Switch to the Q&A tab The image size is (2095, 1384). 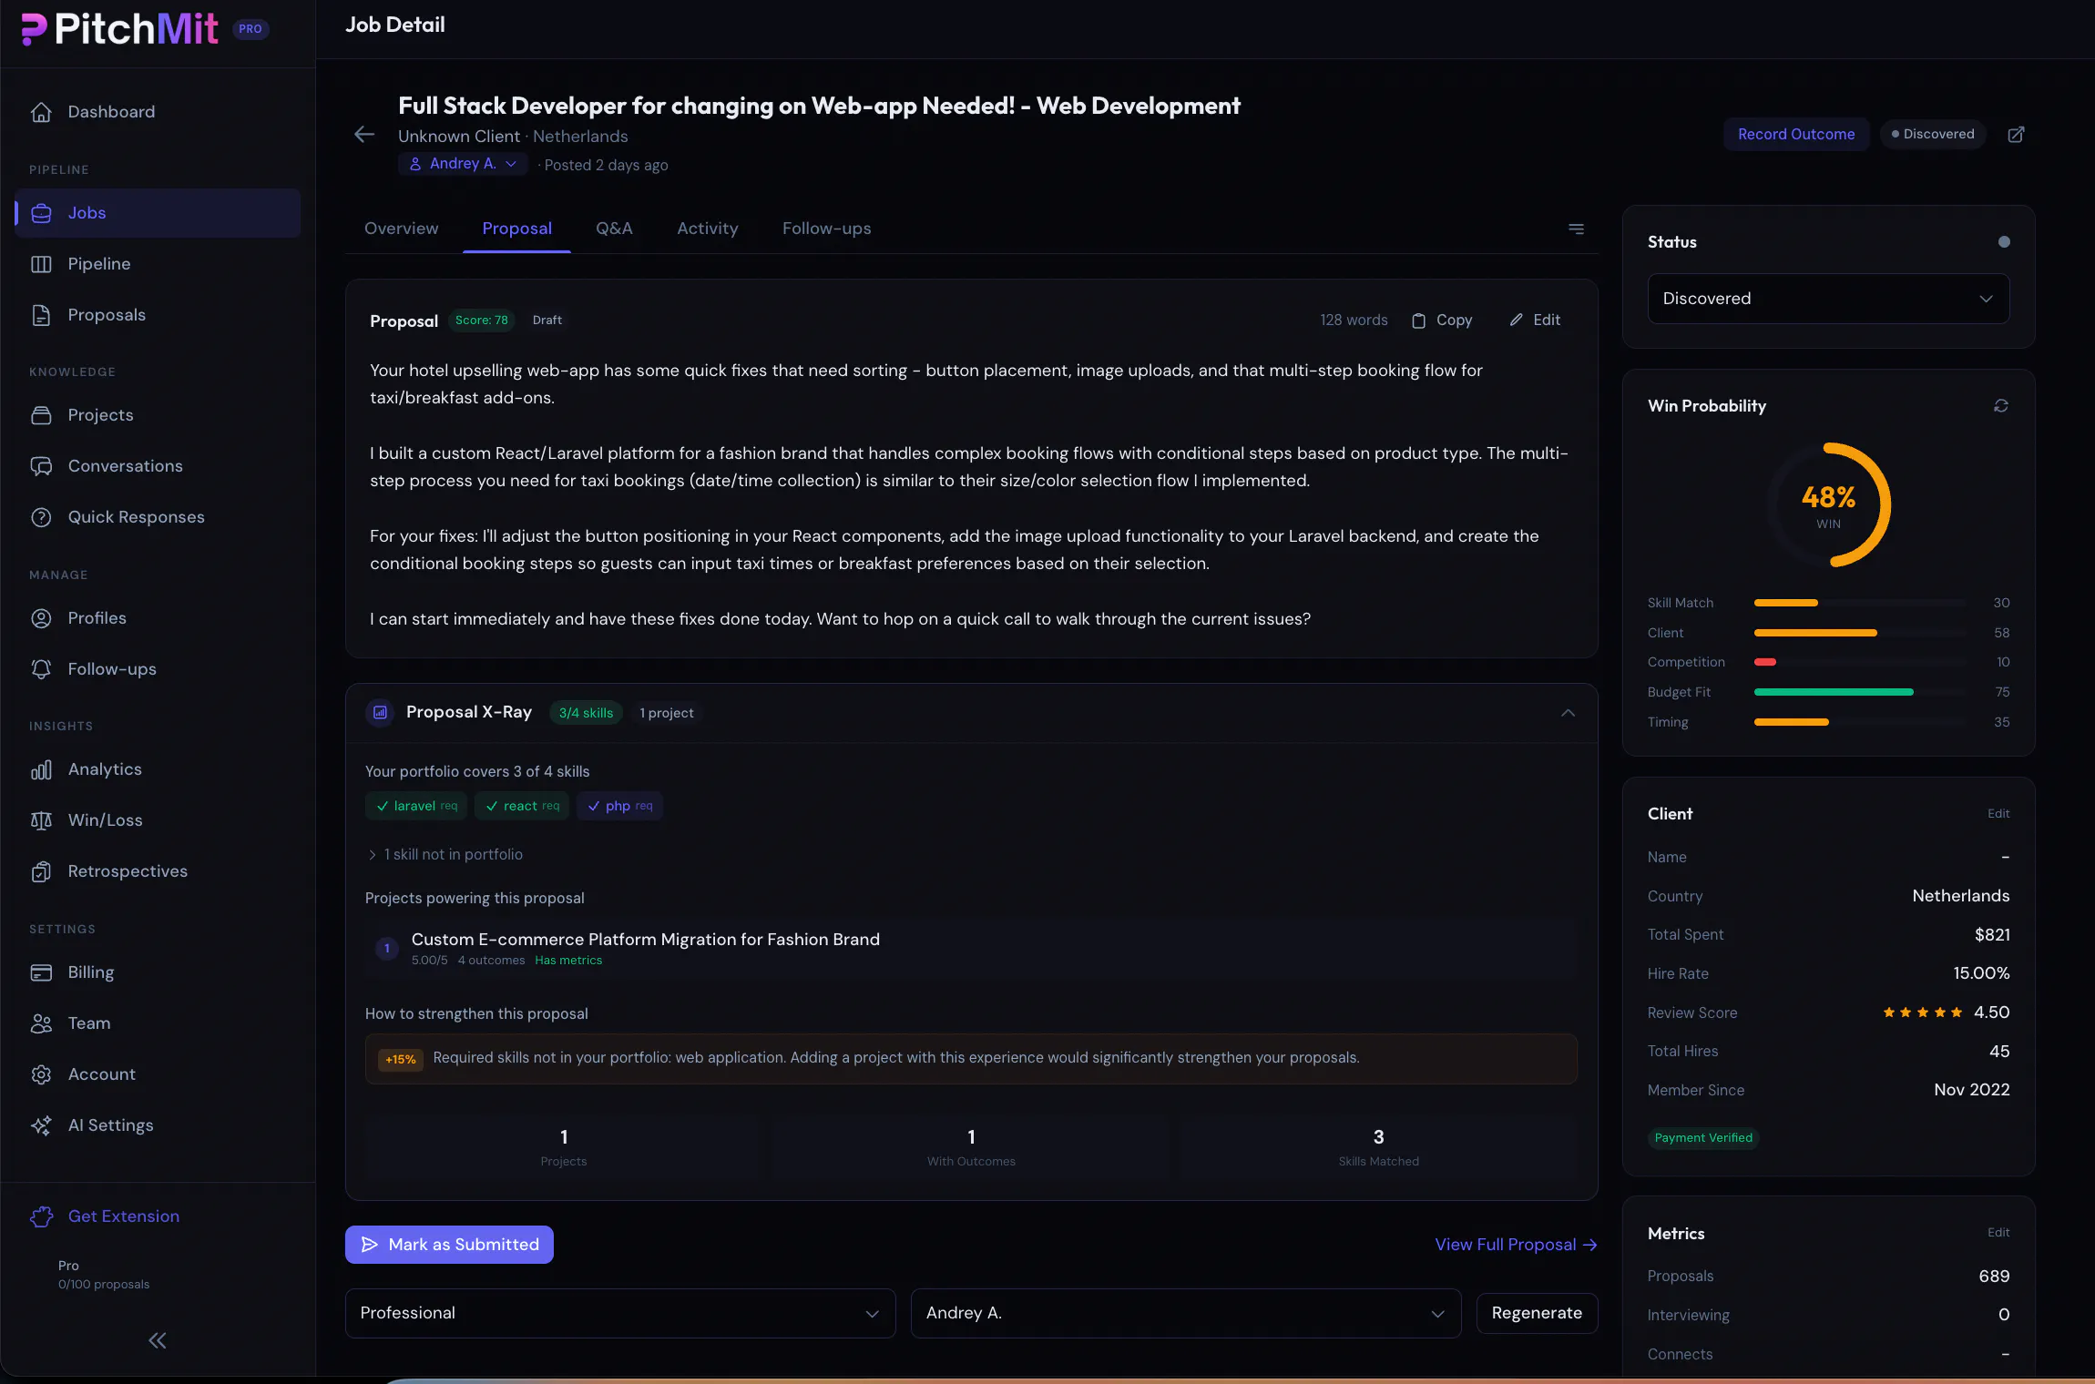(614, 229)
